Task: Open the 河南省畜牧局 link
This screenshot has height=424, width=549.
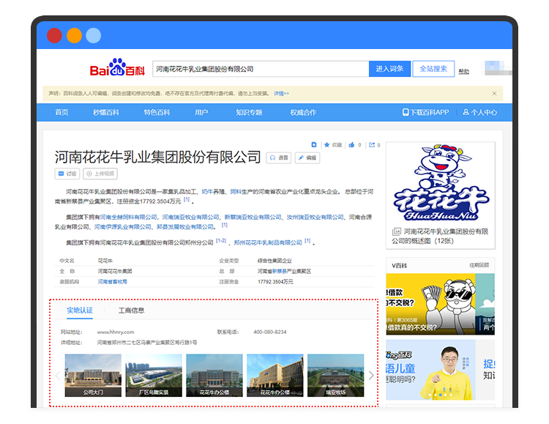Action: (113, 282)
